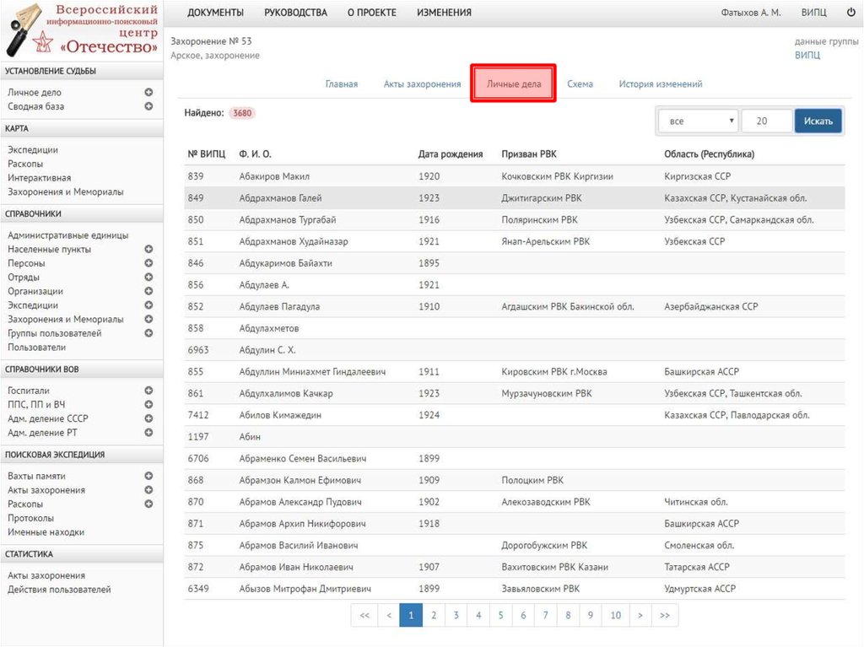The width and height of the screenshot is (864, 647).
Task: Click plus icon next to Личное дело
Action: (148, 93)
